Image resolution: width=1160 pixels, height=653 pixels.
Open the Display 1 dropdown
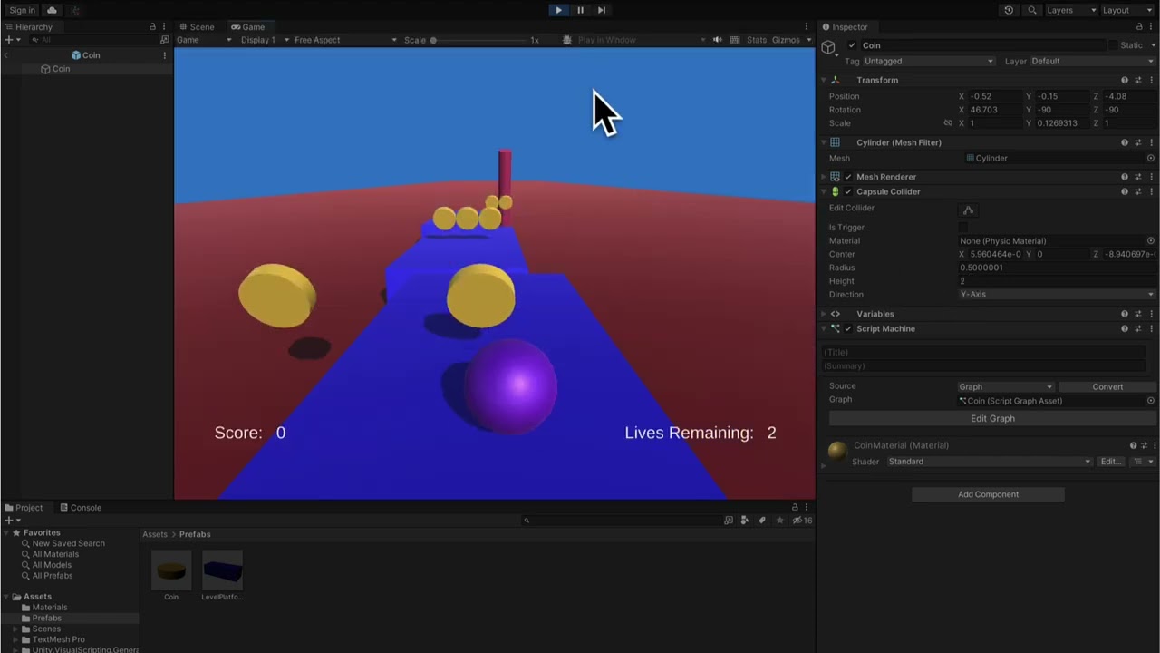(x=265, y=40)
